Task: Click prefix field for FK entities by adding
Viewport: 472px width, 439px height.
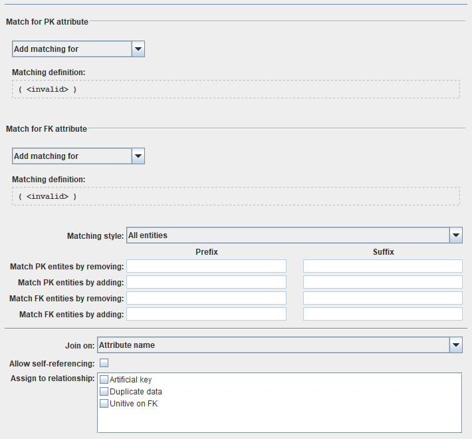Action: [x=206, y=314]
